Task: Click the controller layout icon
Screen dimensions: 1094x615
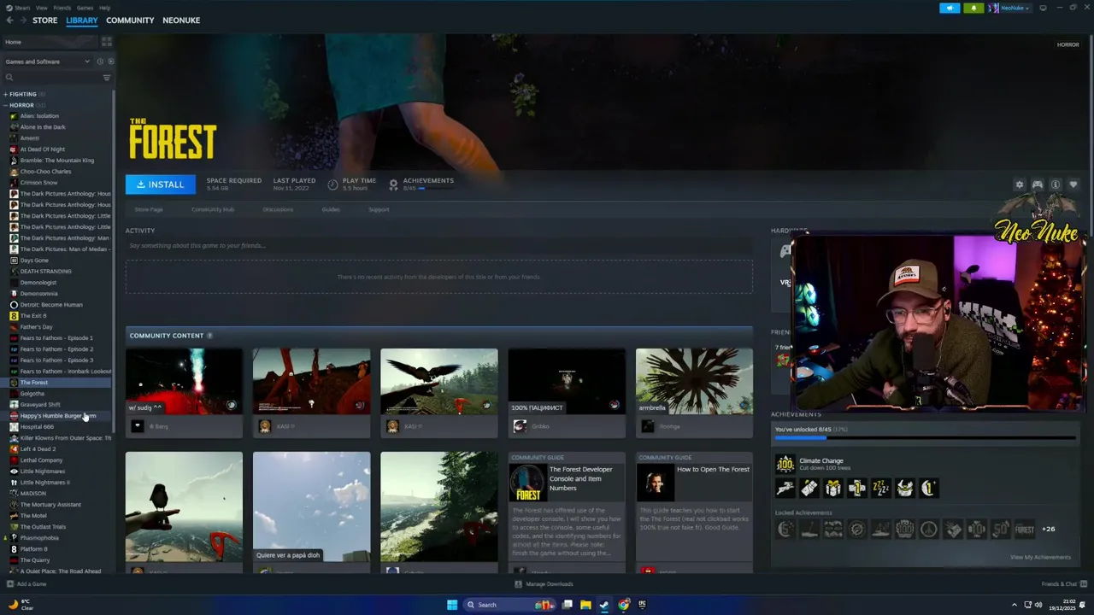Action: click(x=1038, y=184)
